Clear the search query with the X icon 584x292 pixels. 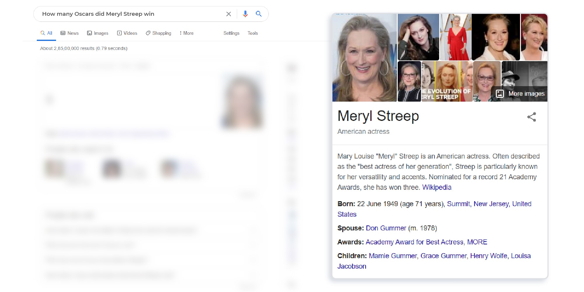point(229,14)
